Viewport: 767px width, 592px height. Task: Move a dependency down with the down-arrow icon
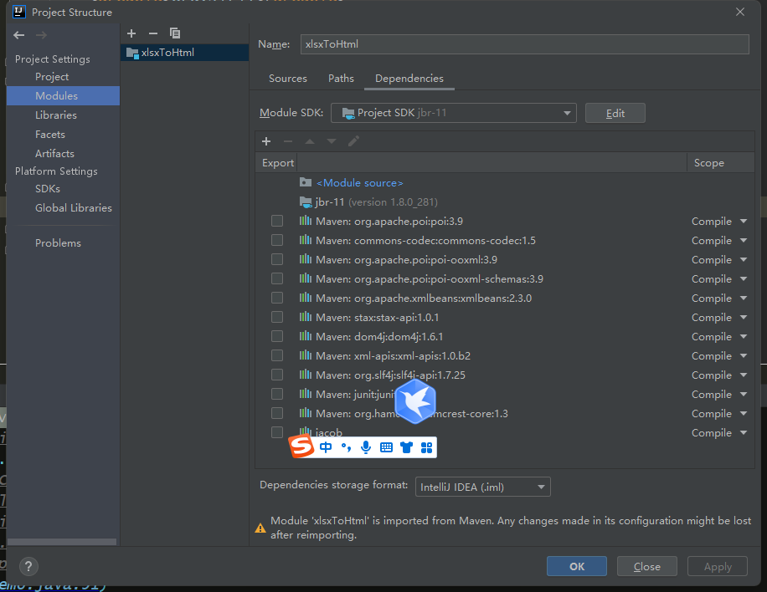pyautogui.click(x=332, y=140)
